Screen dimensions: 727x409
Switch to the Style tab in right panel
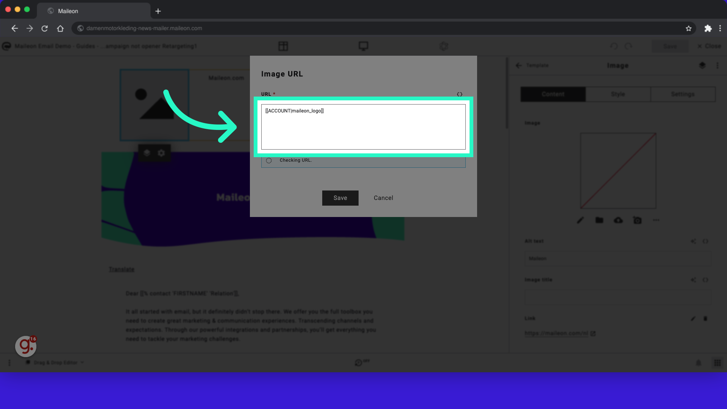[618, 94]
